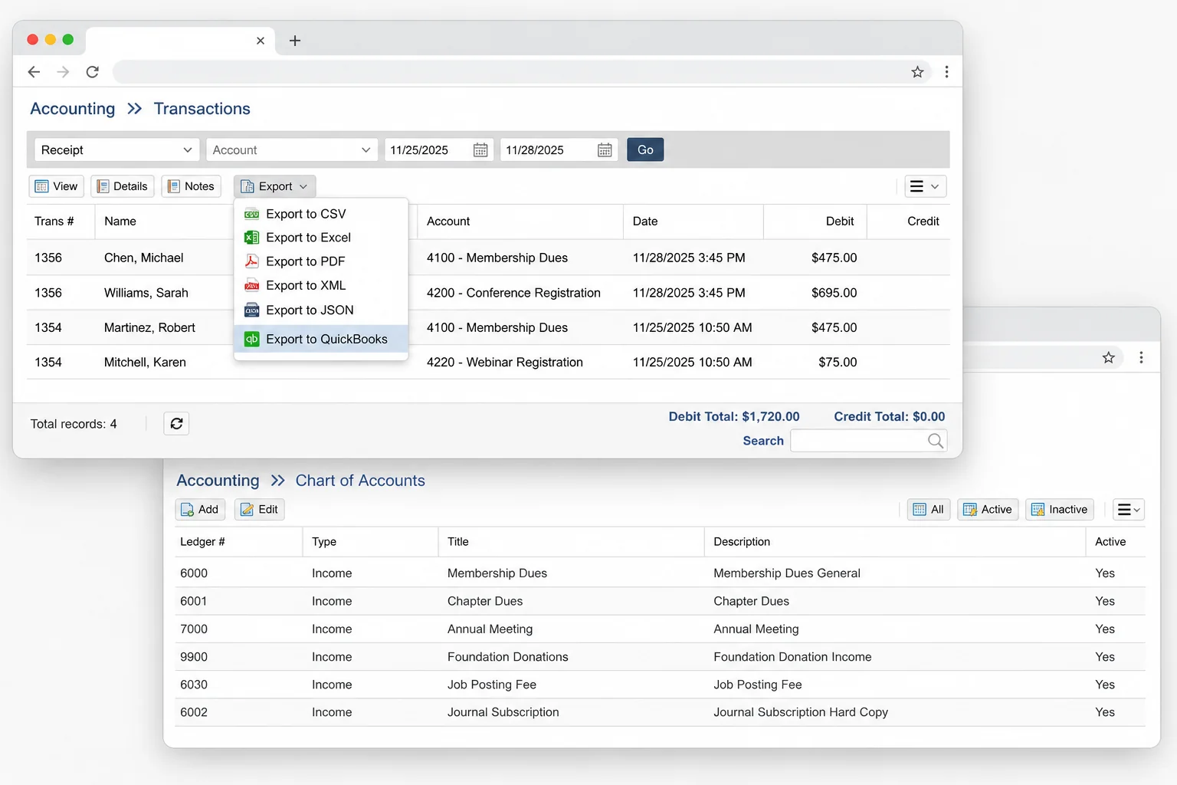Select the Mitchell, Karen transaction row
This screenshot has height=785, width=1177.
[x=488, y=362]
